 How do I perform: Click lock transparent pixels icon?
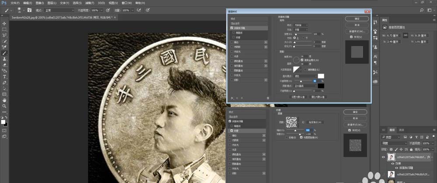coord(391,149)
